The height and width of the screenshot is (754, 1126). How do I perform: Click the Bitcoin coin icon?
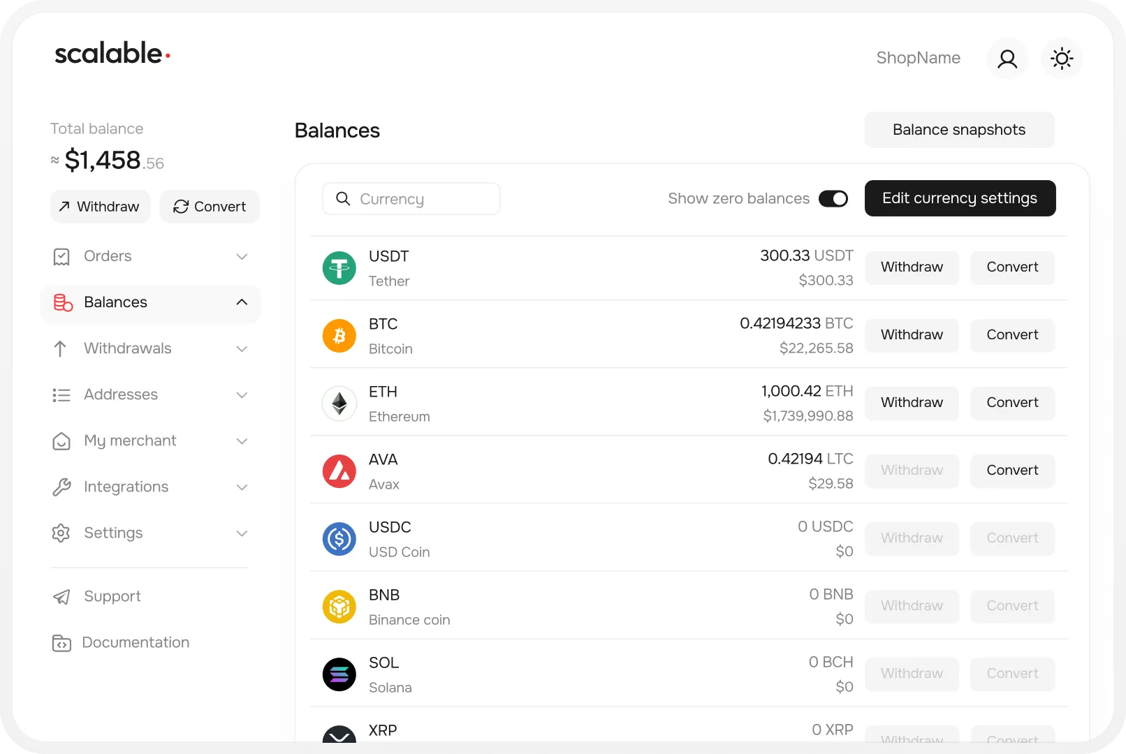339,336
